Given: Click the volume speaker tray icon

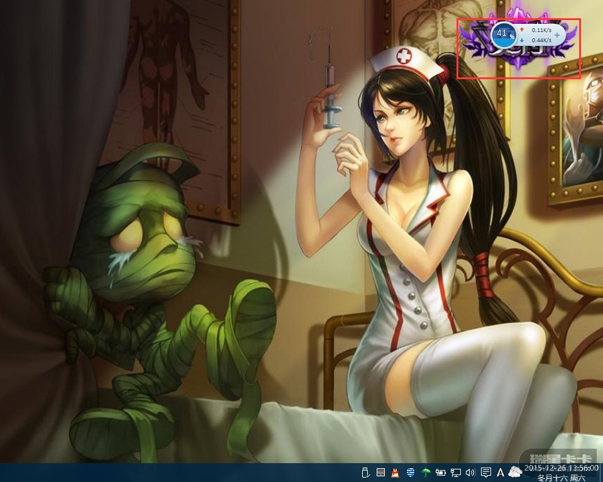Looking at the screenshot, I should click(x=470, y=473).
